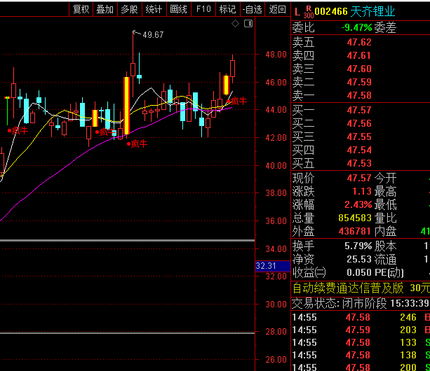This screenshot has width=430, height=371.
Task: Click the 卖一 ask price 47.58
Action: click(x=358, y=95)
